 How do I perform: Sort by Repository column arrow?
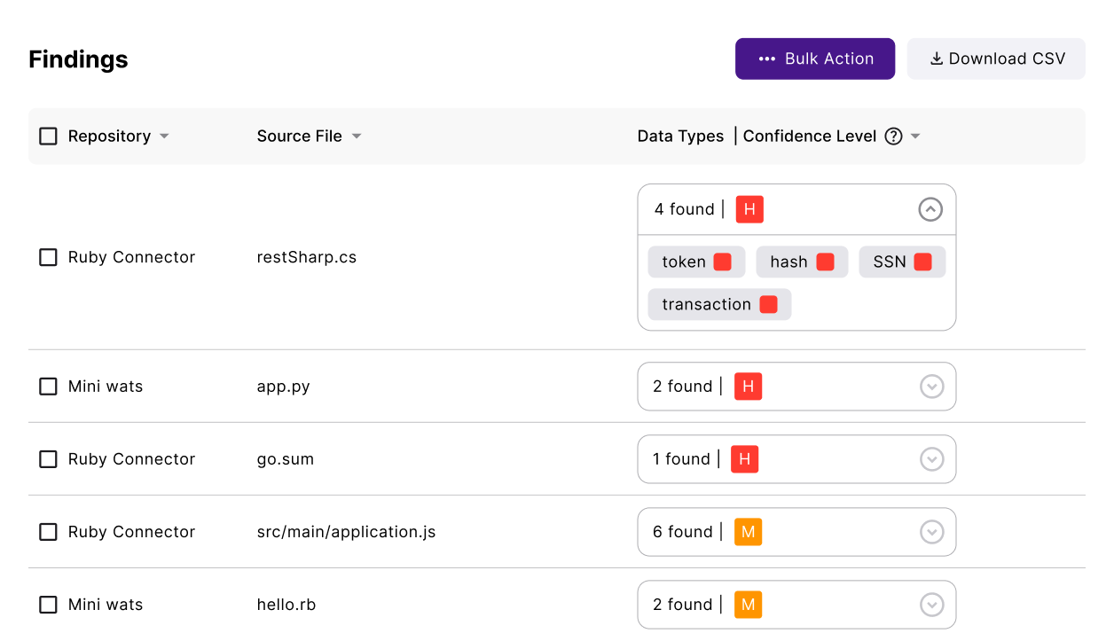(164, 137)
